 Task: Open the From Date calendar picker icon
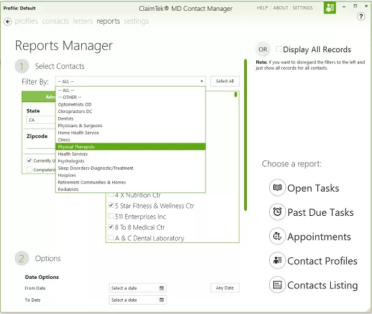point(162,288)
